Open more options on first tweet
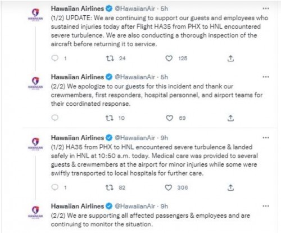This screenshot has height=233, width=281. point(266,8)
